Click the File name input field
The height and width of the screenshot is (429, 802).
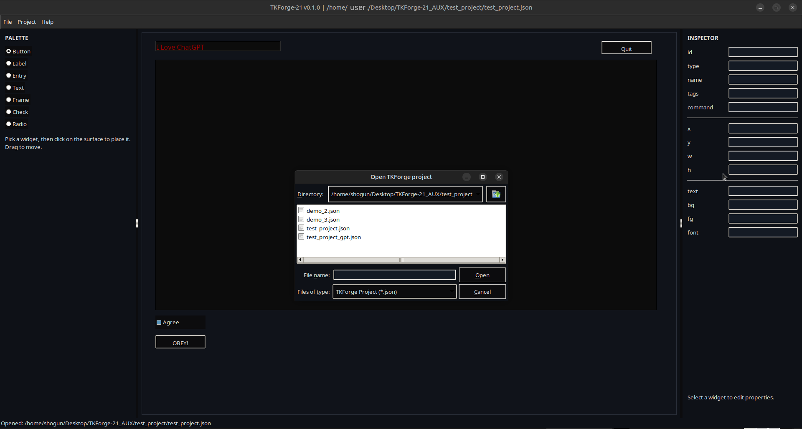point(394,275)
